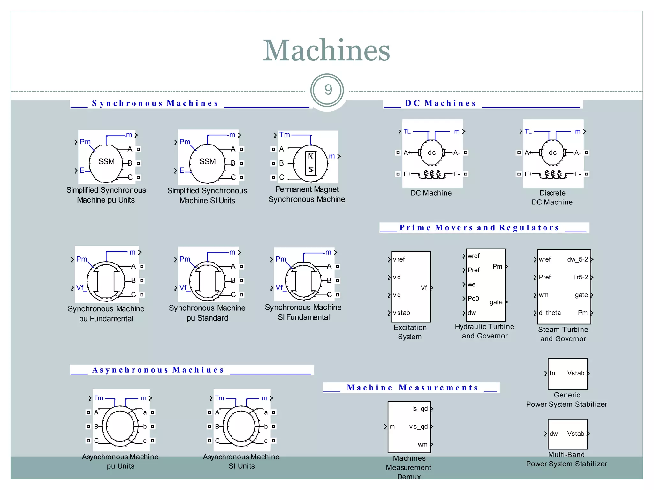The image size is (654, 490).
Task: Select the Synchronous Machine SI Fundamental block
Action: point(303,281)
